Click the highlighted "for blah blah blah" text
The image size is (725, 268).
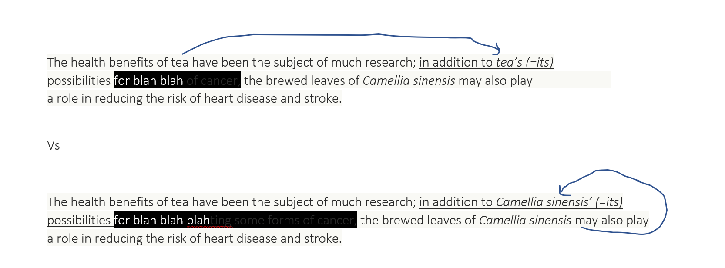(162, 221)
